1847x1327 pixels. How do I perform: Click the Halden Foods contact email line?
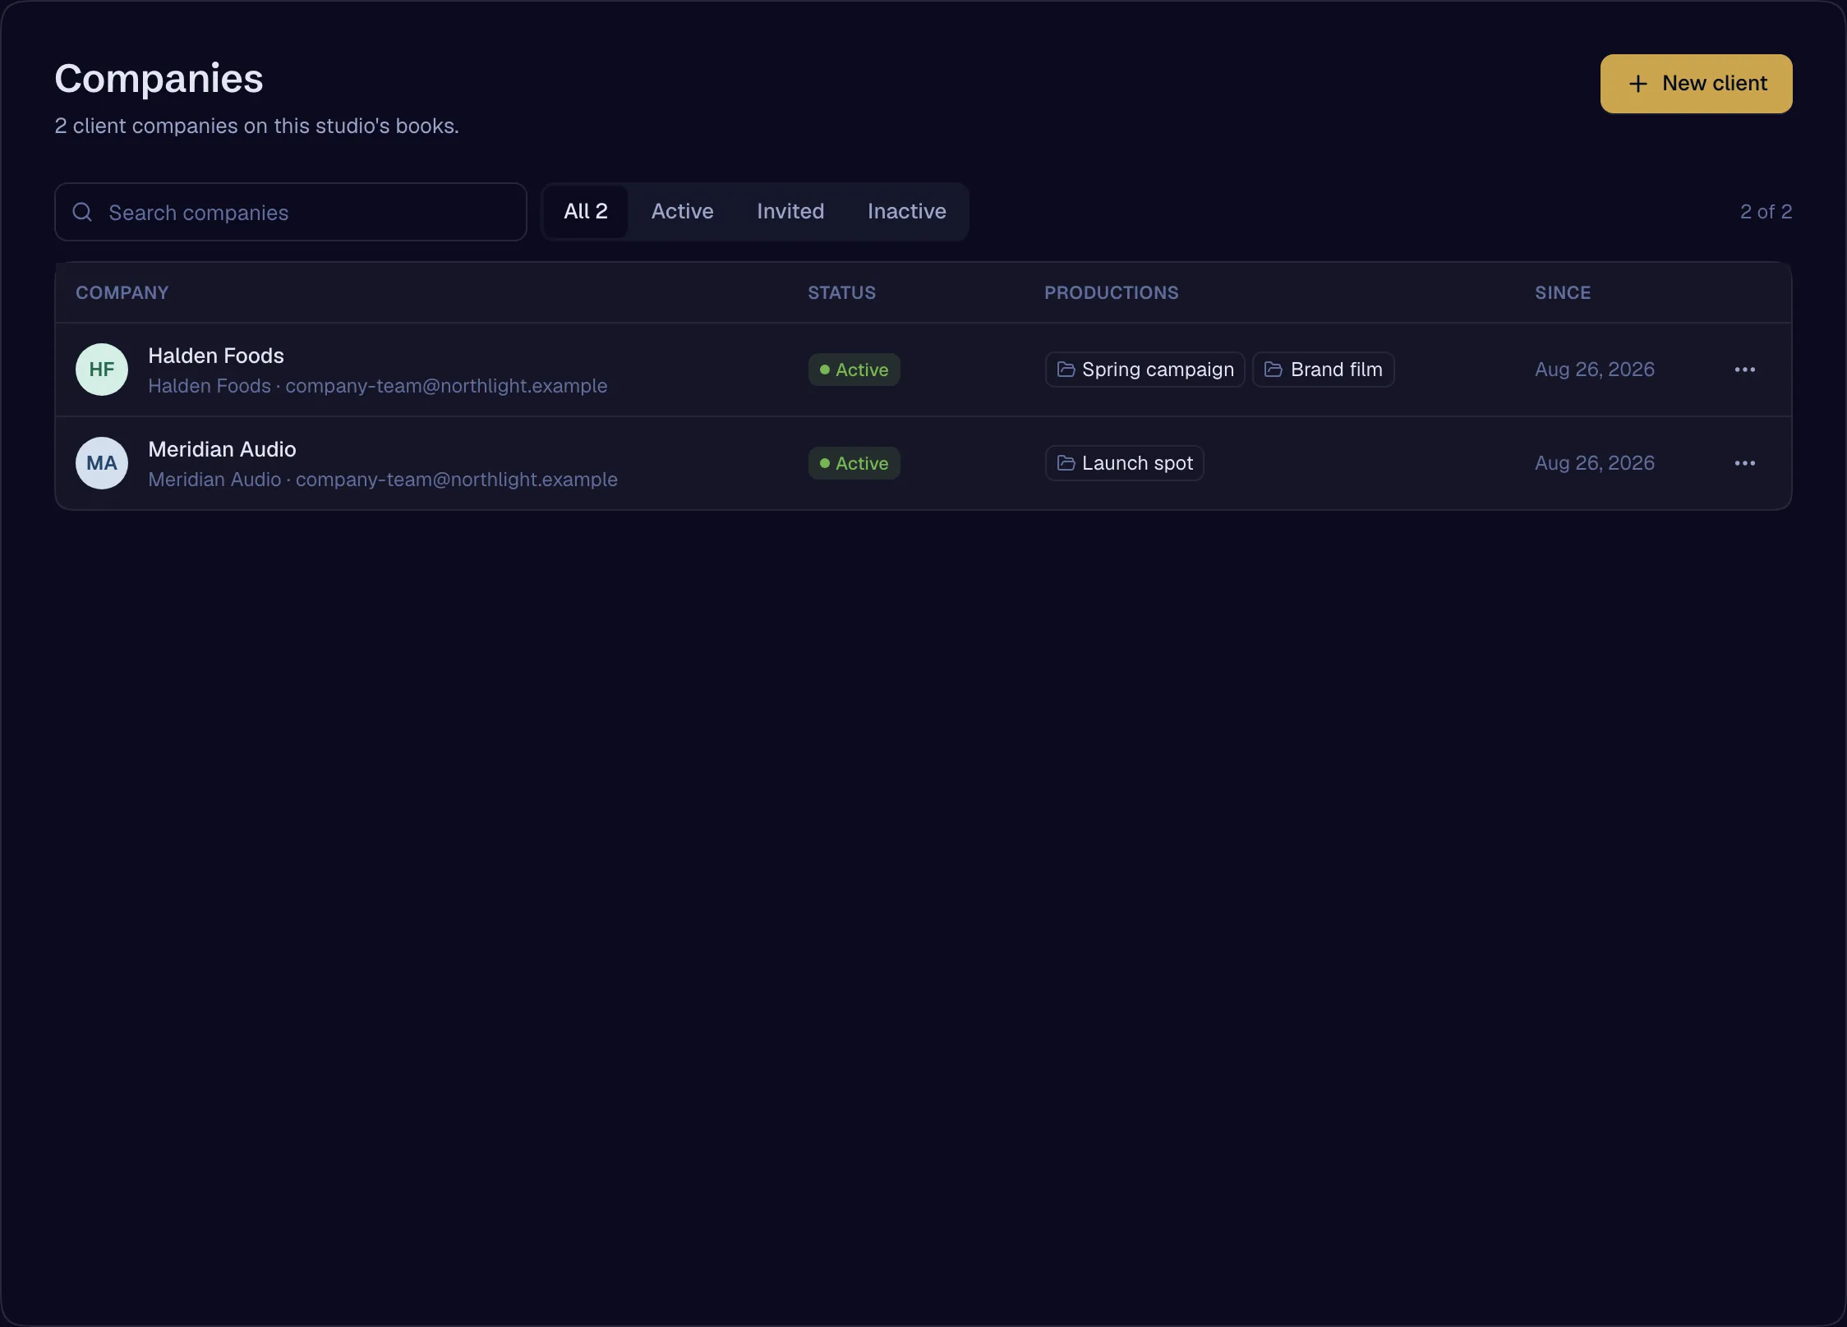(x=378, y=386)
